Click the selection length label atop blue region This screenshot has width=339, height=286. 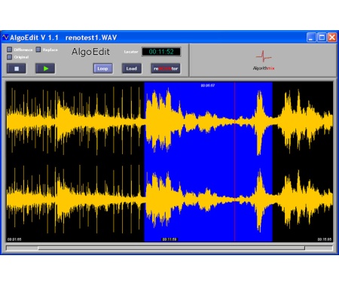pos(208,86)
